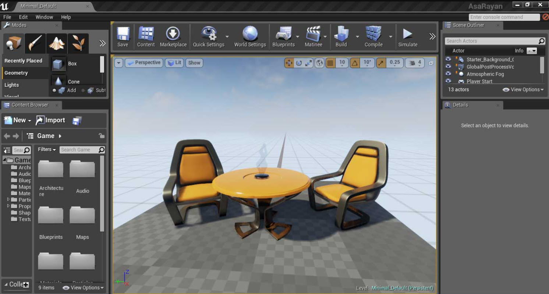Open the Window menu

click(44, 17)
